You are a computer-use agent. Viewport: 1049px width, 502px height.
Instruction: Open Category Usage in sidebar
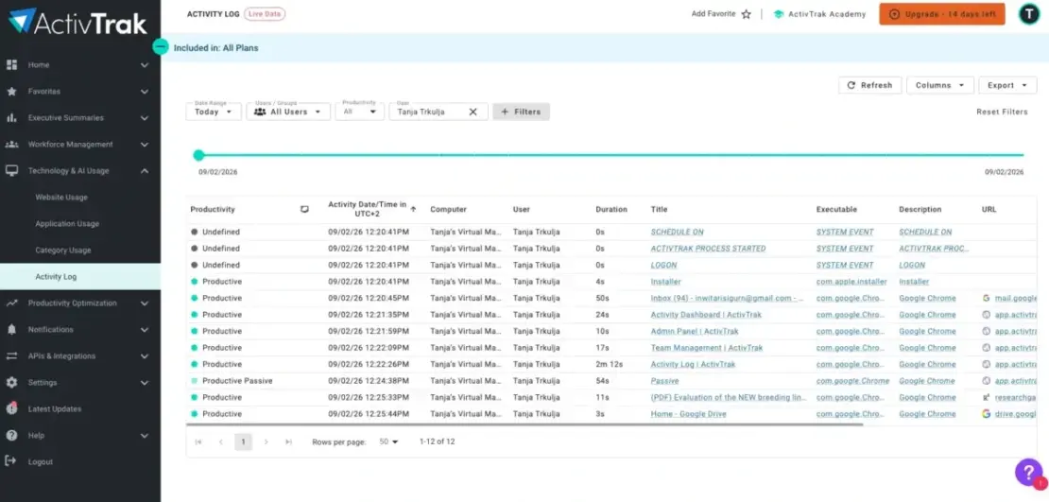(x=63, y=251)
